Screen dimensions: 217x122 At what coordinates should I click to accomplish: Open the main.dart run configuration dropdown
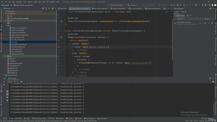pos(133,5)
